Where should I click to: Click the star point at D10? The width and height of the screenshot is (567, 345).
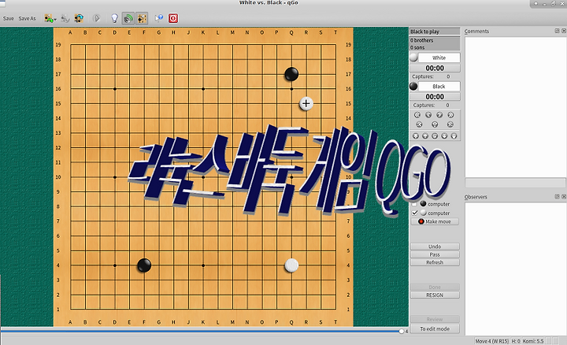pyautogui.click(x=115, y=177)
